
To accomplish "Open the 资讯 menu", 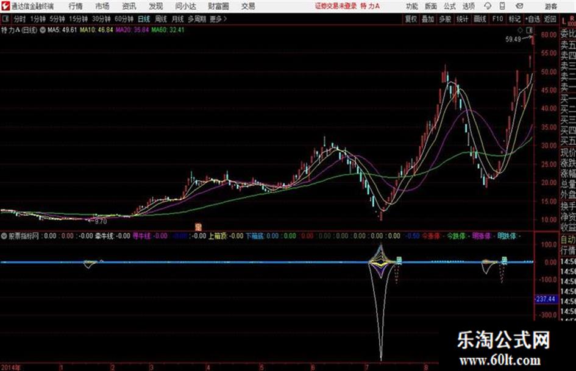I will coord(129,6).
